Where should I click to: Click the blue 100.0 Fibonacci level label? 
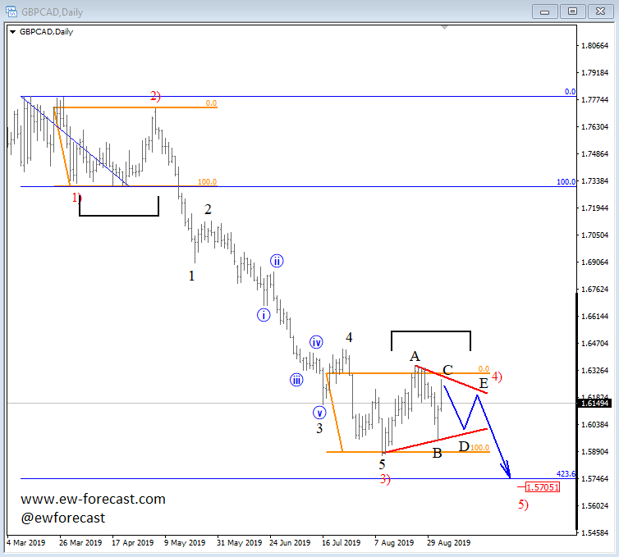(566, 182)
